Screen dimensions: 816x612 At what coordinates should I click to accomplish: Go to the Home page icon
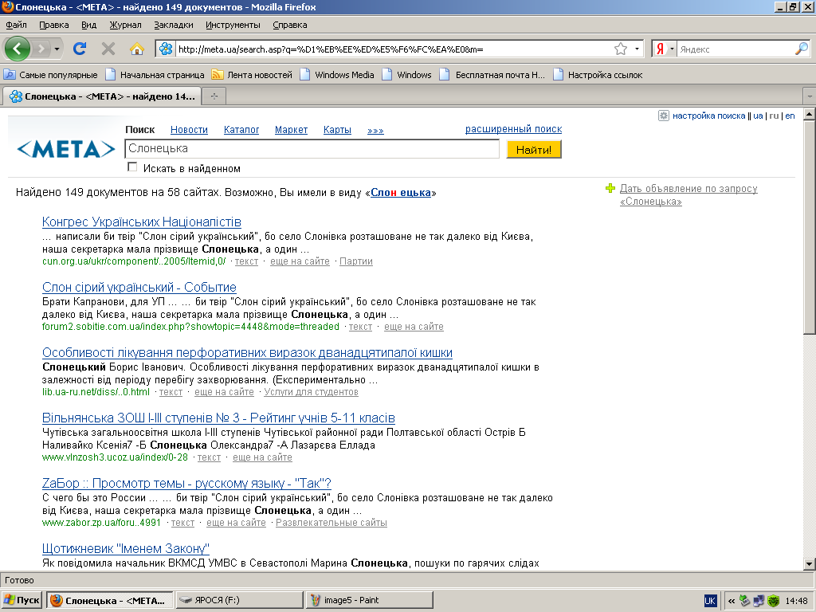pos(137,49)
